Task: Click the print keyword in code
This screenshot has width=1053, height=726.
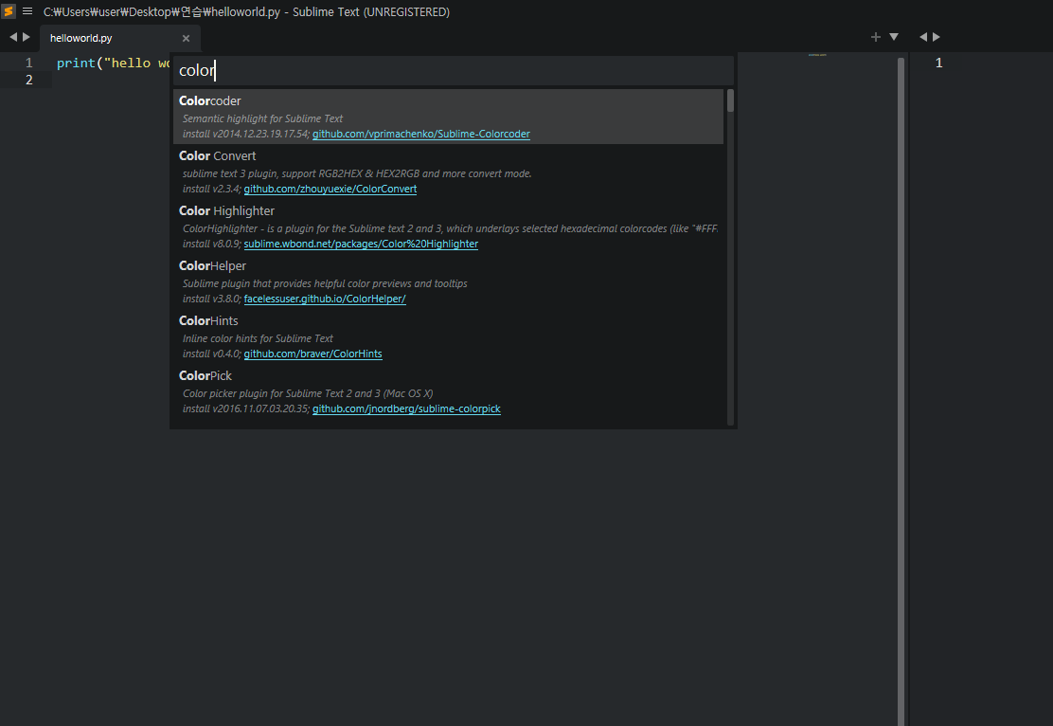Action: [76, 63]
